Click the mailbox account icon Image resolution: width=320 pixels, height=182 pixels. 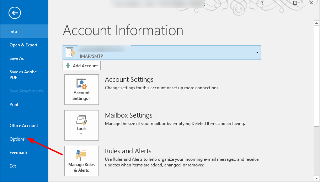[x=71, y=52]
